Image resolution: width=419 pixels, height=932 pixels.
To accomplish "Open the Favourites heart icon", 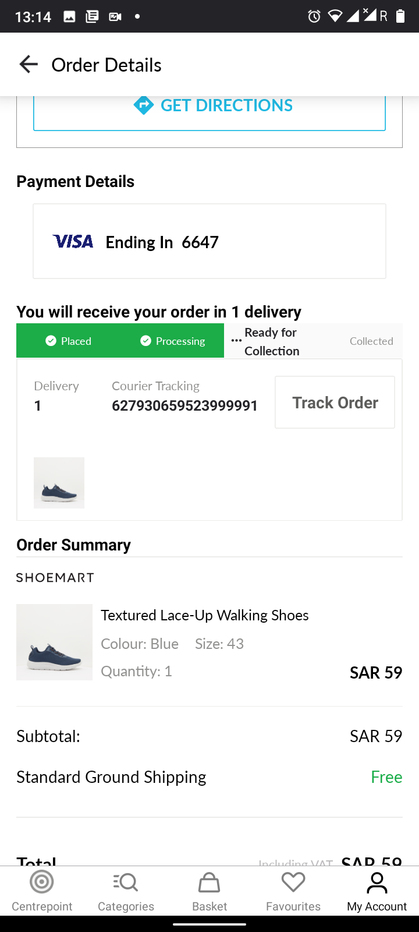I will pos(293,882).
